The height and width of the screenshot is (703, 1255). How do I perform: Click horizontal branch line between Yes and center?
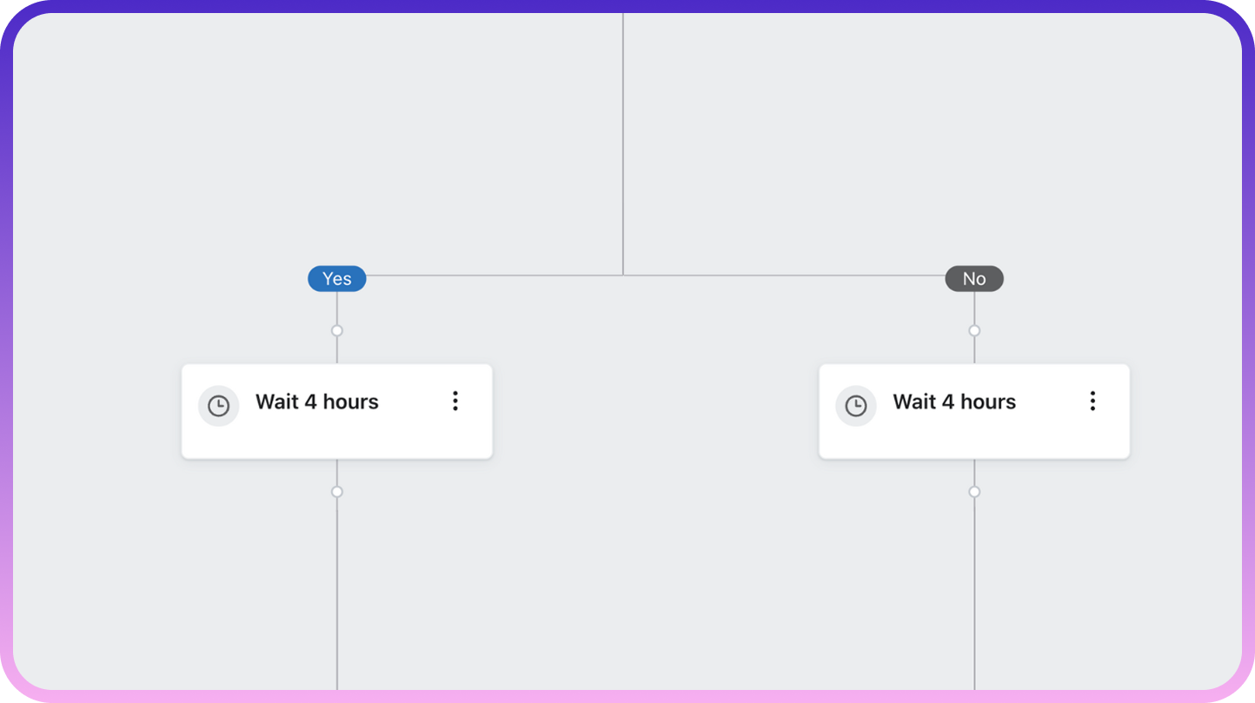pos(494,275)
